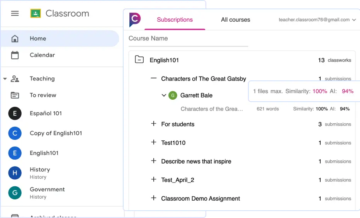
Task: Click the Google Classroom logo icon
Action: [36, 13]
